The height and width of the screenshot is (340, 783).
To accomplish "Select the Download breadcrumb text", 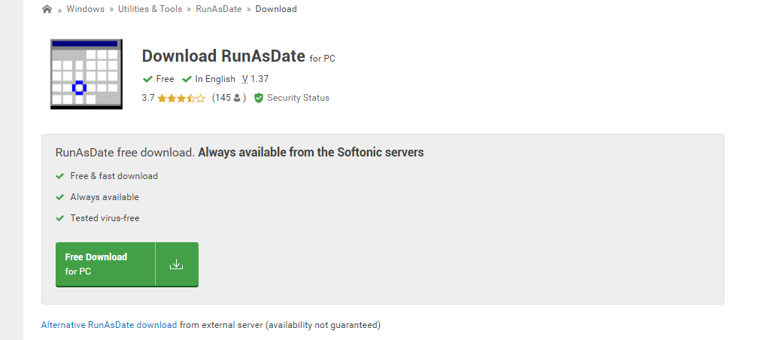I will click(x=276, y=9).
